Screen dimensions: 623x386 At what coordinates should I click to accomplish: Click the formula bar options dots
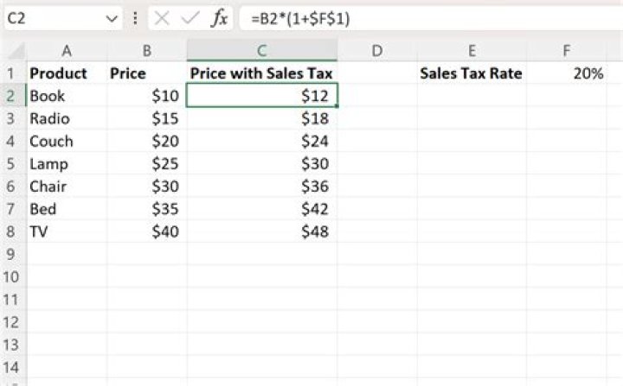pyautogui.click(x=136, y=17)
